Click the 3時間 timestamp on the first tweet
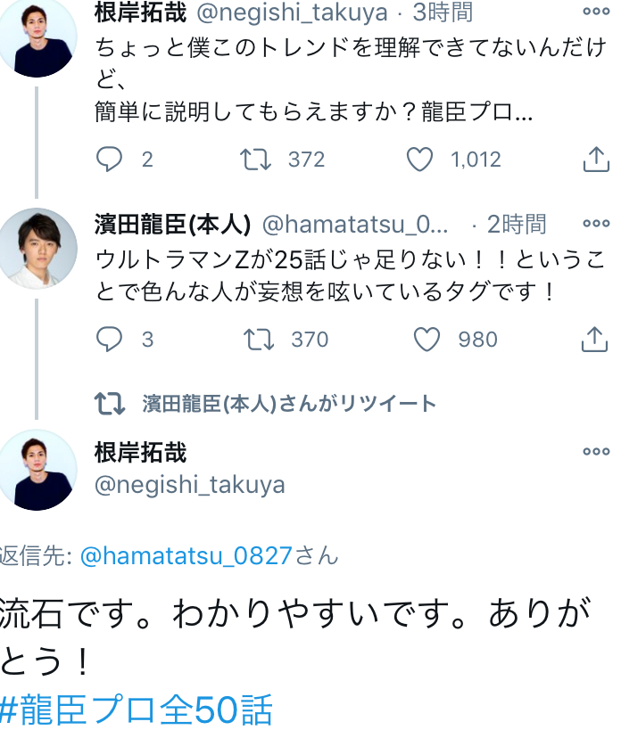Viewport: 621px width, 730px height. click(x=442, y=12)
